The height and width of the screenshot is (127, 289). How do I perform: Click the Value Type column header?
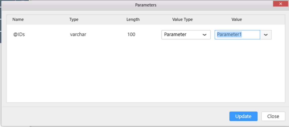coord(182,19)
